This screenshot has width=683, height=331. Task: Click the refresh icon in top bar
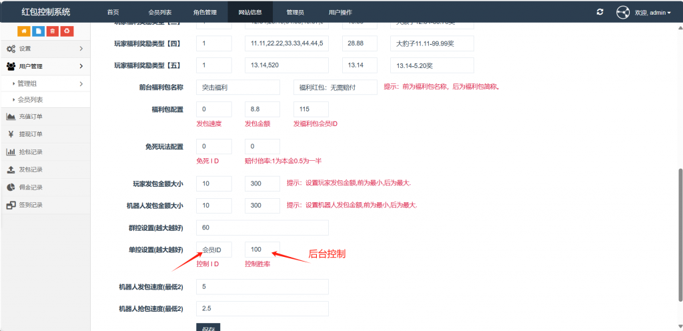[600, 12]
